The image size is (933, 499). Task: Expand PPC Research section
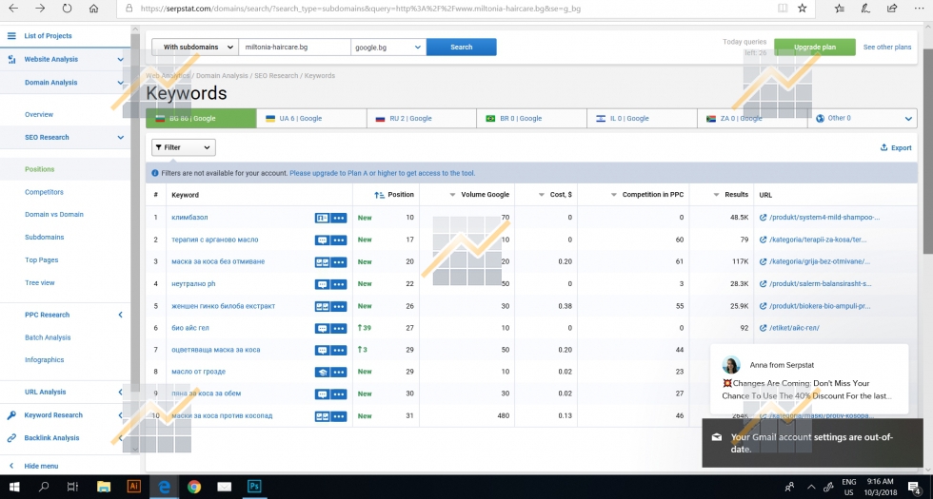(x=120, y=315)
